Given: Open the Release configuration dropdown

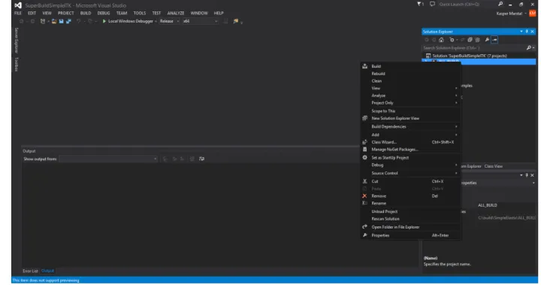Looking at the screenshot, I should pyautogui.click(x=169, y=21).
